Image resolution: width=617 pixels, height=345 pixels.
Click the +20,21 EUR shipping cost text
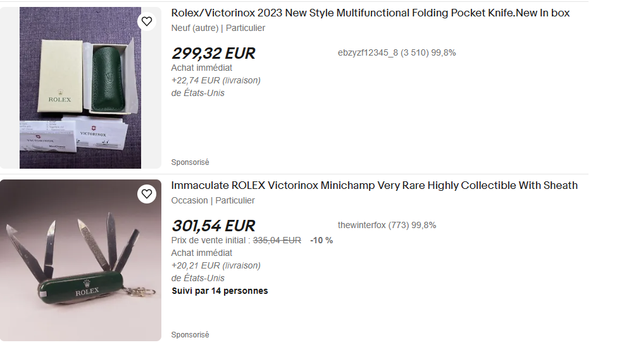(x=216, y=265)
